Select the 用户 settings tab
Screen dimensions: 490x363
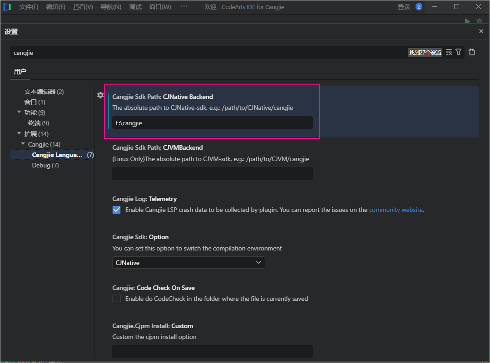pos(20,72)
